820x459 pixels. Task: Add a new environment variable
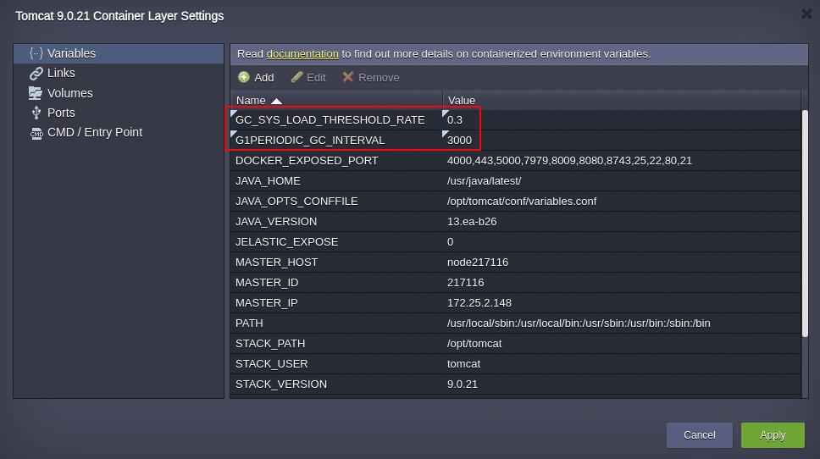coord(256,77)
